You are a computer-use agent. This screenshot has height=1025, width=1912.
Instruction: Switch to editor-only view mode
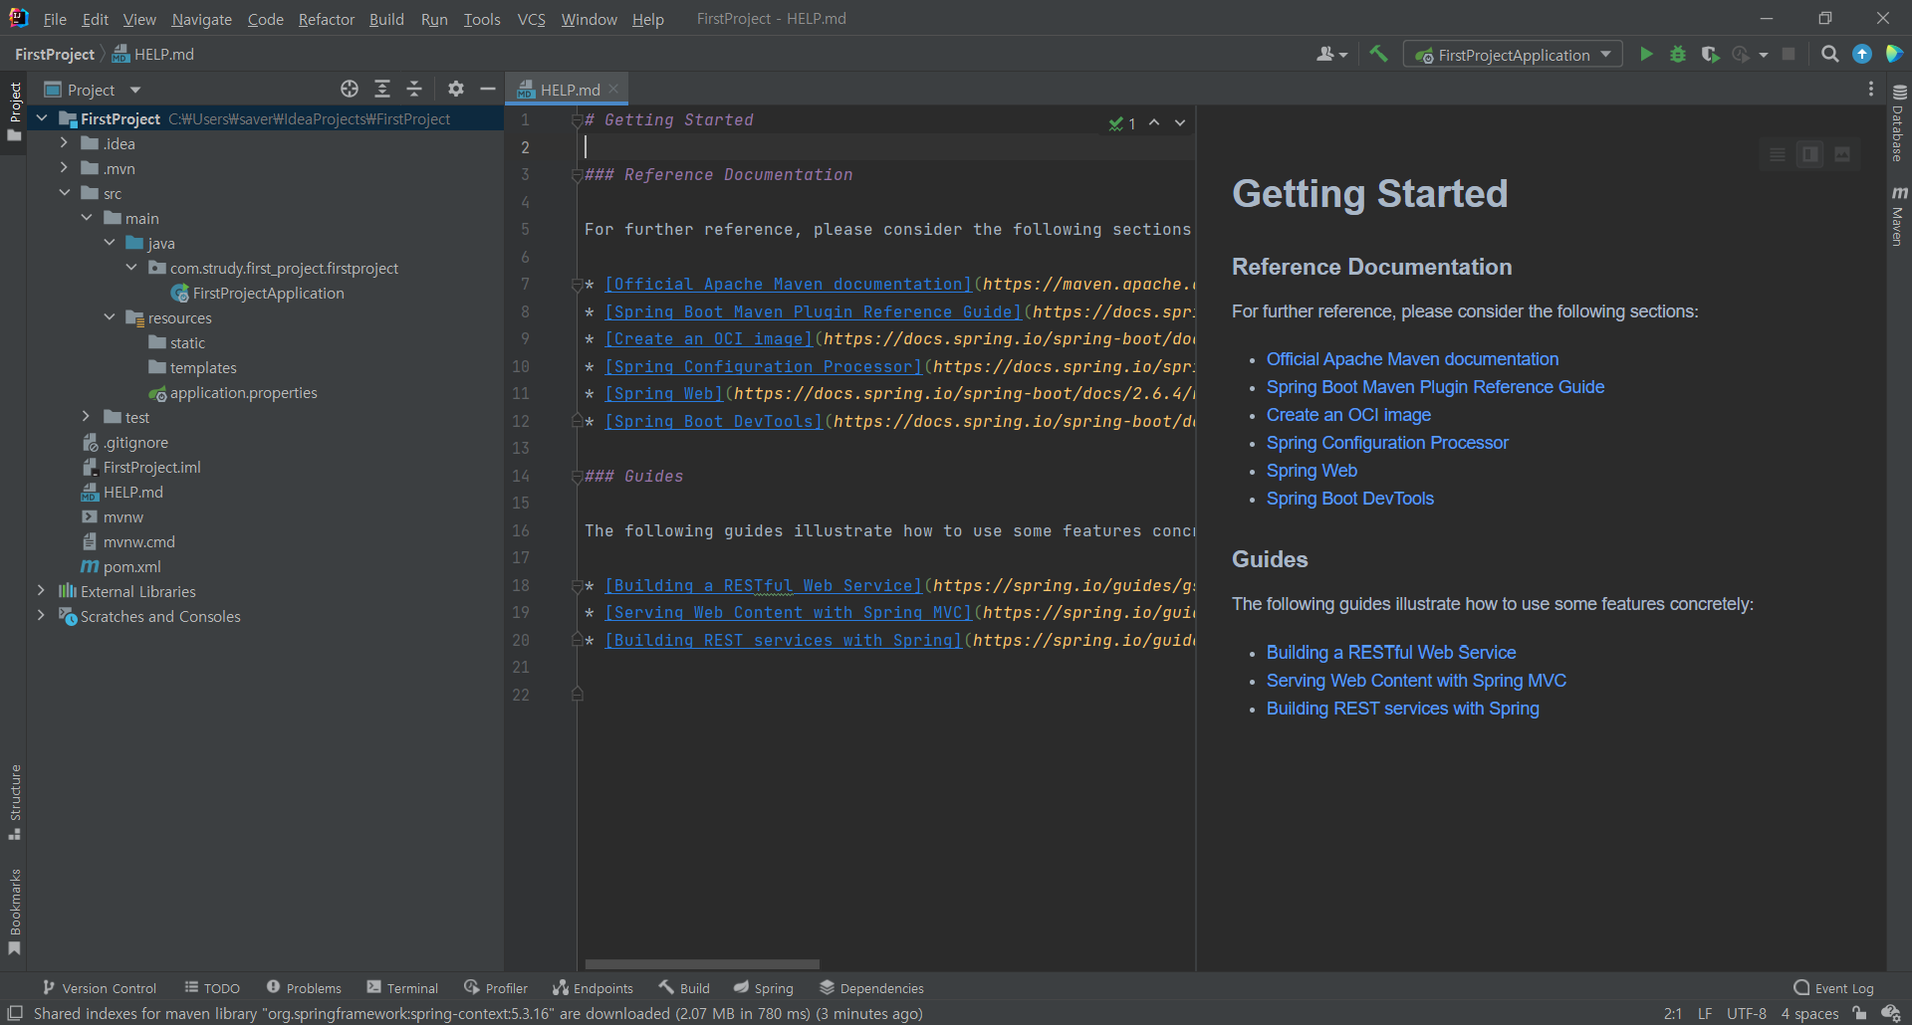[1778, 154]
